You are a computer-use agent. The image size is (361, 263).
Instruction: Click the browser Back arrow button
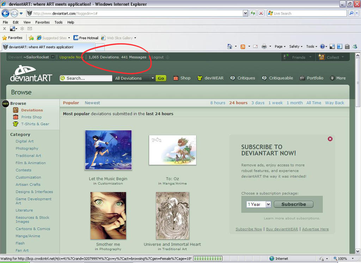pos(6,13)
